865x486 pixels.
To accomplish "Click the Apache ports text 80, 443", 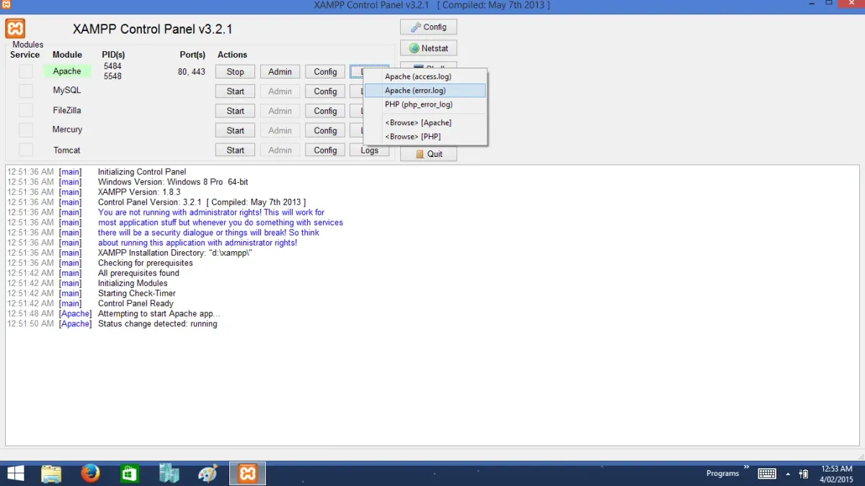I will (x=192, y=72).
